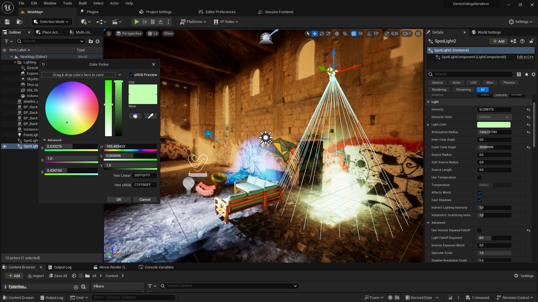The image size is (538, 302).
Task: Click the Edit in C++ link
Action: (x=525, y=57)
